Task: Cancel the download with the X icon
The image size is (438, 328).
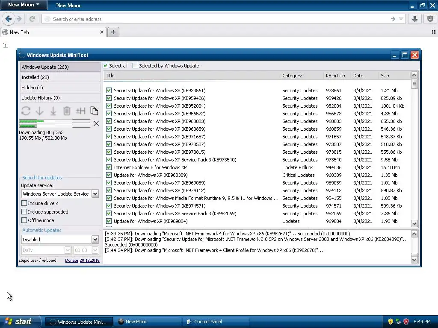Action: coord(96,123)
